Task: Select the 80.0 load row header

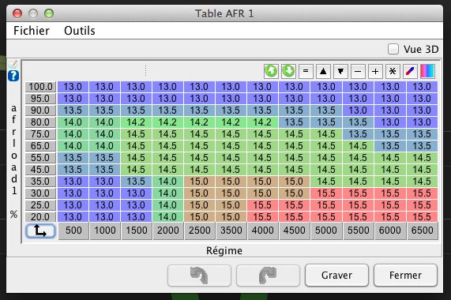Action: (40, 122)
